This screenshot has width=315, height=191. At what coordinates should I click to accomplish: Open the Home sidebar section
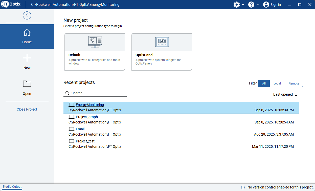(27, 36)
